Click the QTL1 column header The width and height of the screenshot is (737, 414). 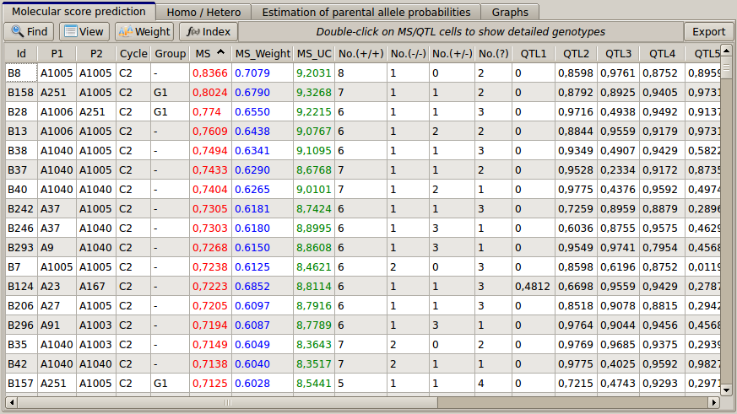click(534, 53)
